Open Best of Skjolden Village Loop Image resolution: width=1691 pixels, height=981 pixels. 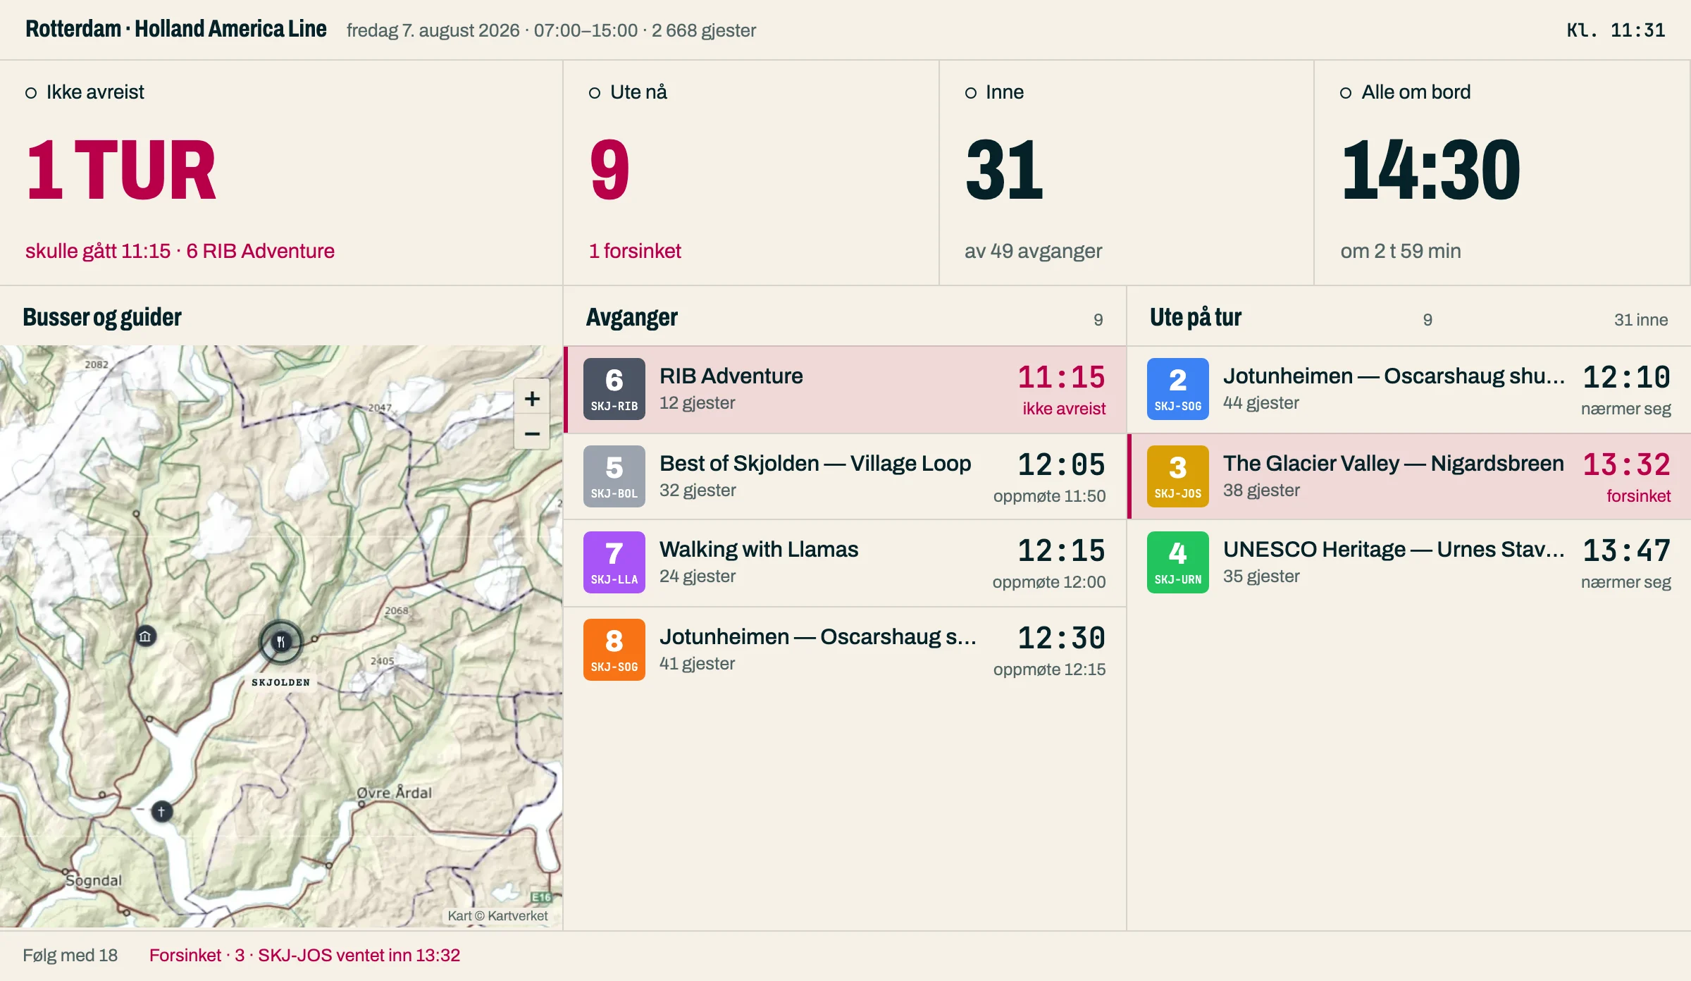coord(845,477)
